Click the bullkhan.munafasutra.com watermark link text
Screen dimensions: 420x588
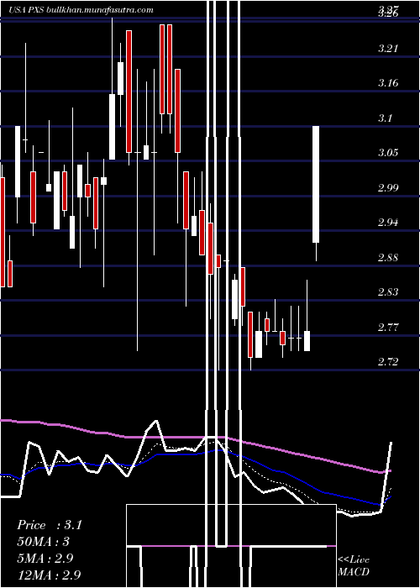point(101,10)
